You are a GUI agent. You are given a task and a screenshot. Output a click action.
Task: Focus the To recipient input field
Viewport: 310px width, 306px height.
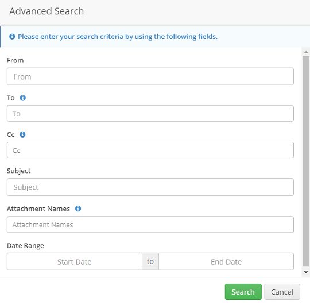coord(150,113)
